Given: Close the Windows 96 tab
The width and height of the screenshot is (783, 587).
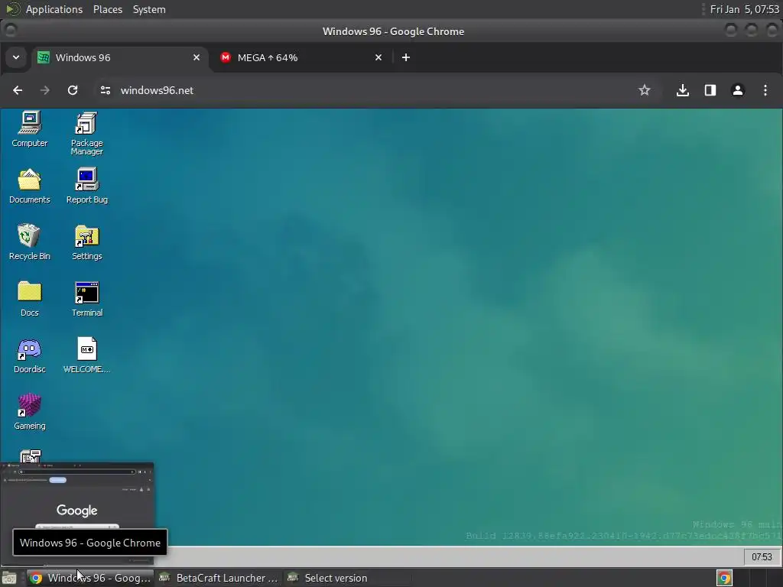Looking at the screenshot, I should [x=197, y=57].
